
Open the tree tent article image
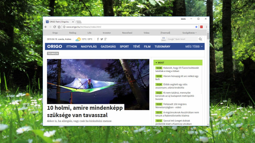98,81
